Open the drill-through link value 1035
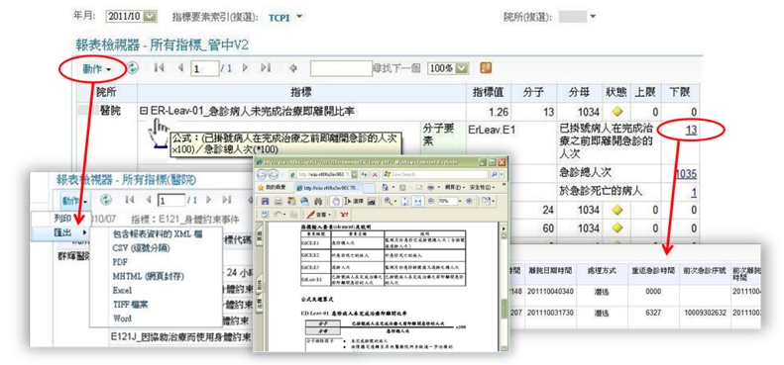Viewport: 784px width, 365px height. coord(686,174)
